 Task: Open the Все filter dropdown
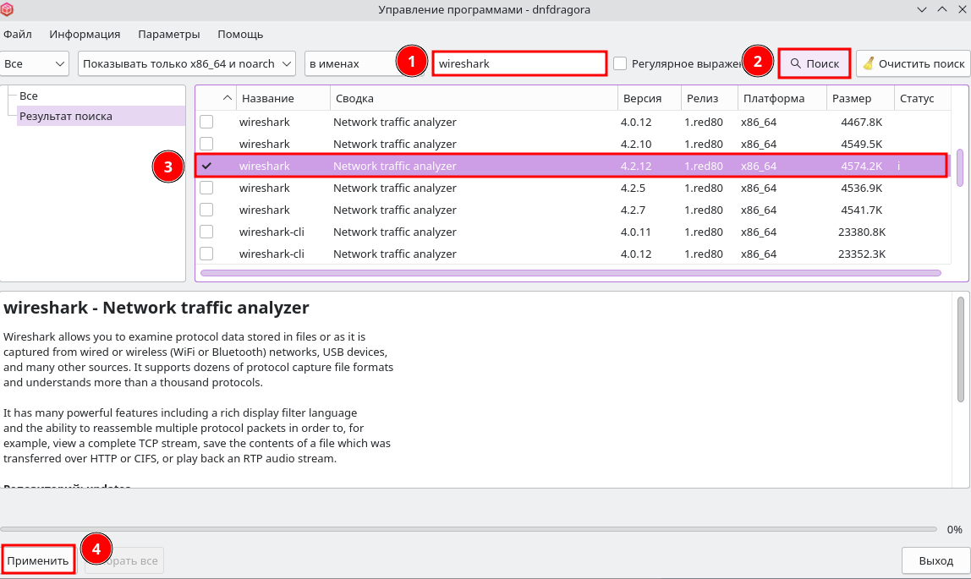pyautogui.click(x=35, y=63)
